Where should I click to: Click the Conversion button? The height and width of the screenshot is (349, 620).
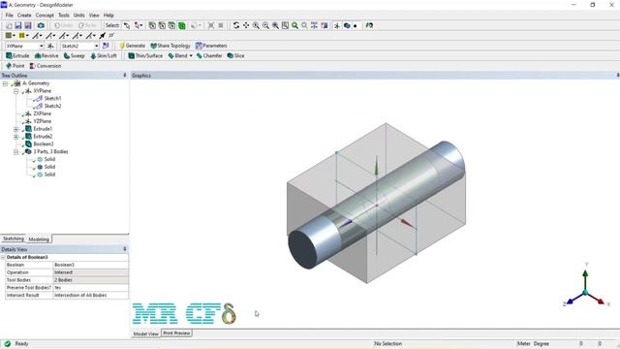coord(46,66)
